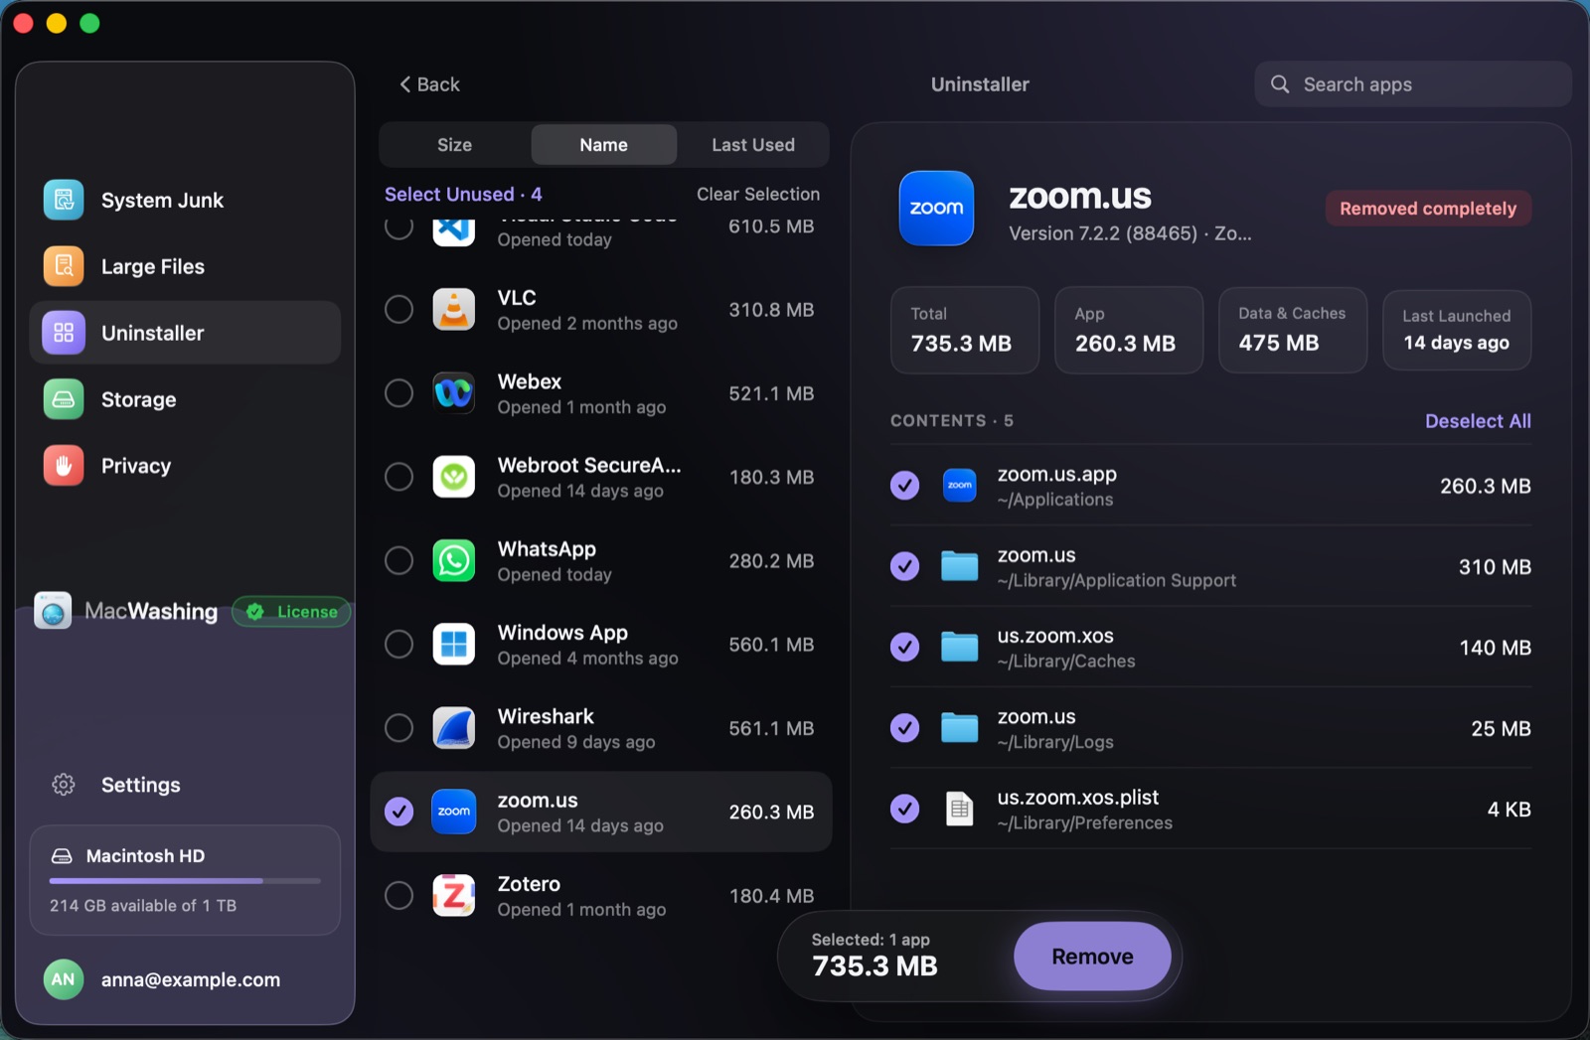Click the AN user avatar
Screen dimensions: 1590x1040
pos(63,979)
